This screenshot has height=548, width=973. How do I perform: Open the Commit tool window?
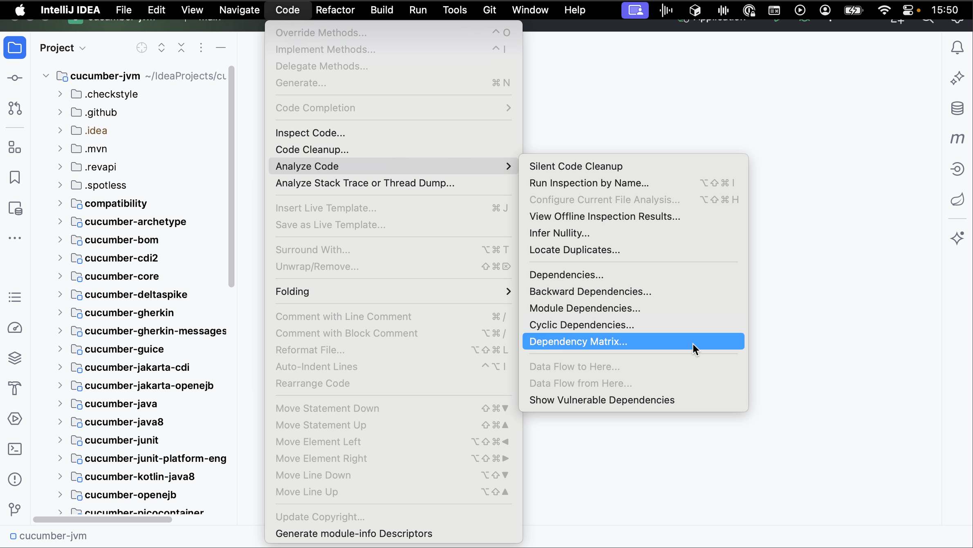click(x=15, y=78)
